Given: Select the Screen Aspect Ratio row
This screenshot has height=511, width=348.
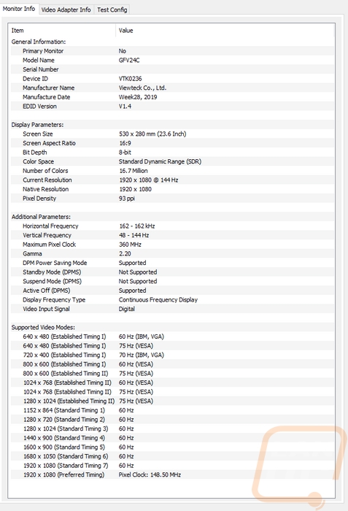Looking at the screenshot, I should pyautogui.click(x=172, y=143).
